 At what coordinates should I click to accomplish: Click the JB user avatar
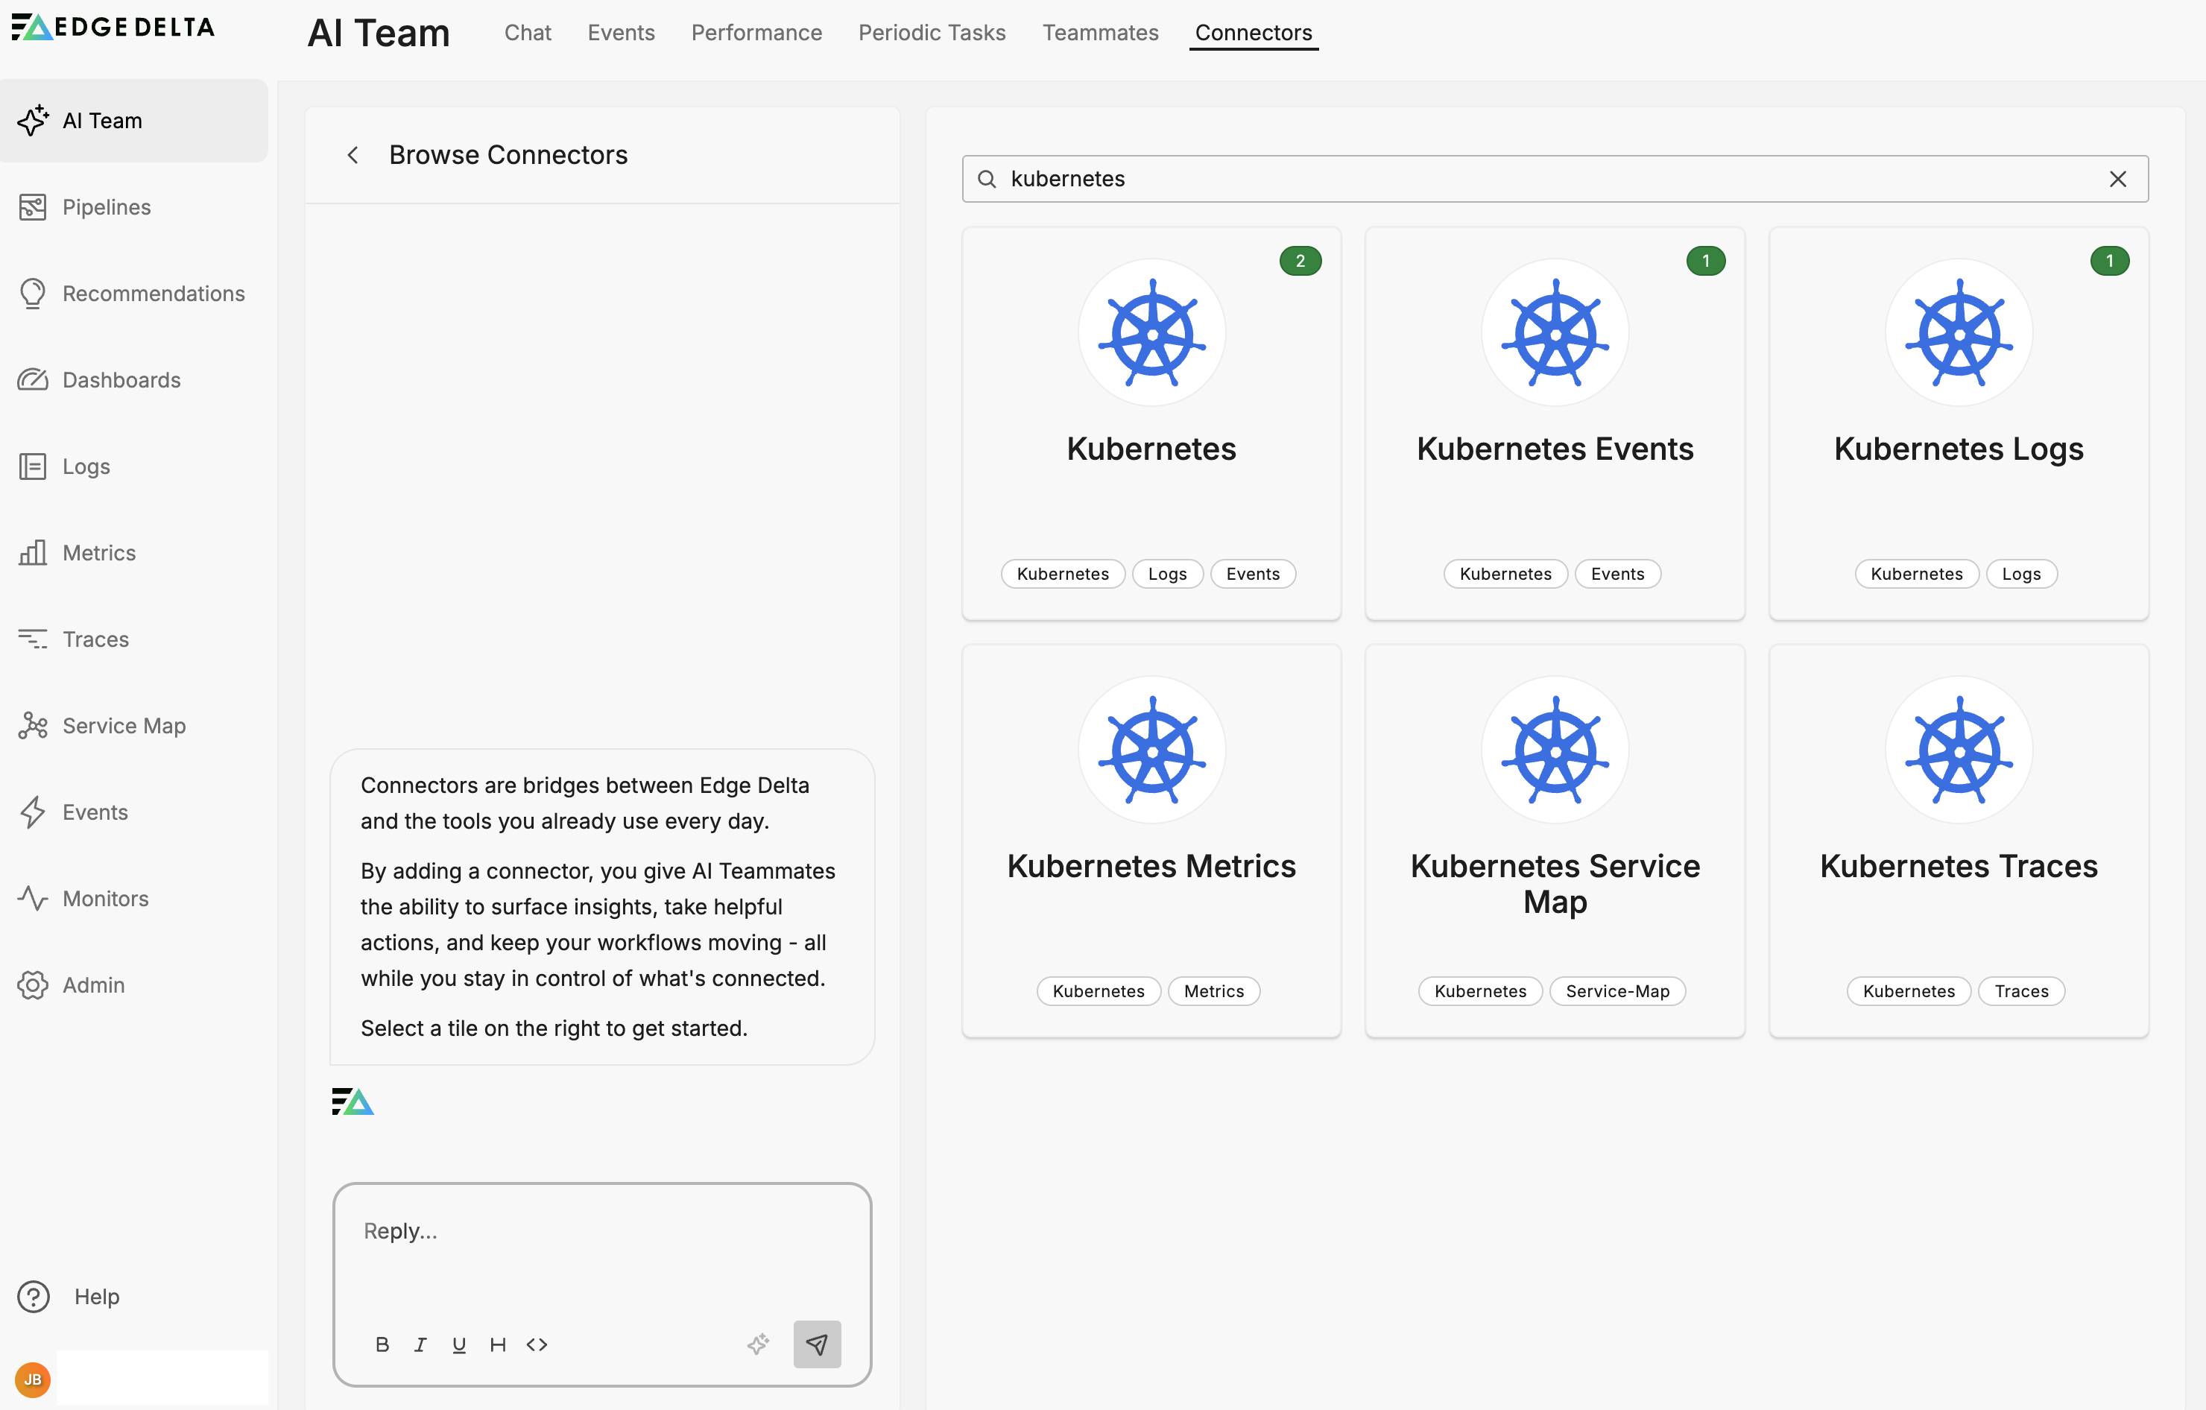[x=33, y=1379]
